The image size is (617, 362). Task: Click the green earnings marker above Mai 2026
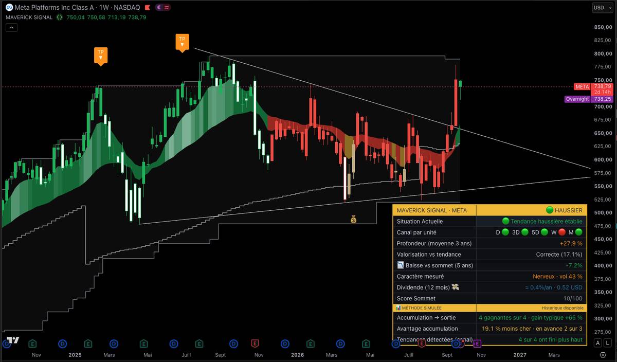[366, 343]
